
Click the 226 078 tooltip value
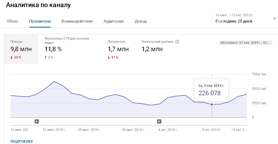[x=210, y=93]
